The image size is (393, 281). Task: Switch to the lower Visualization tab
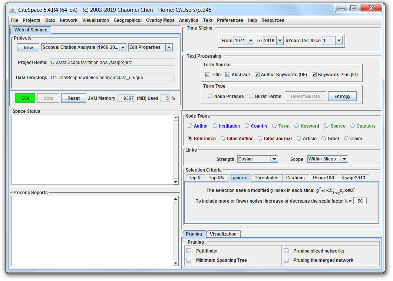tap(223, 234)
